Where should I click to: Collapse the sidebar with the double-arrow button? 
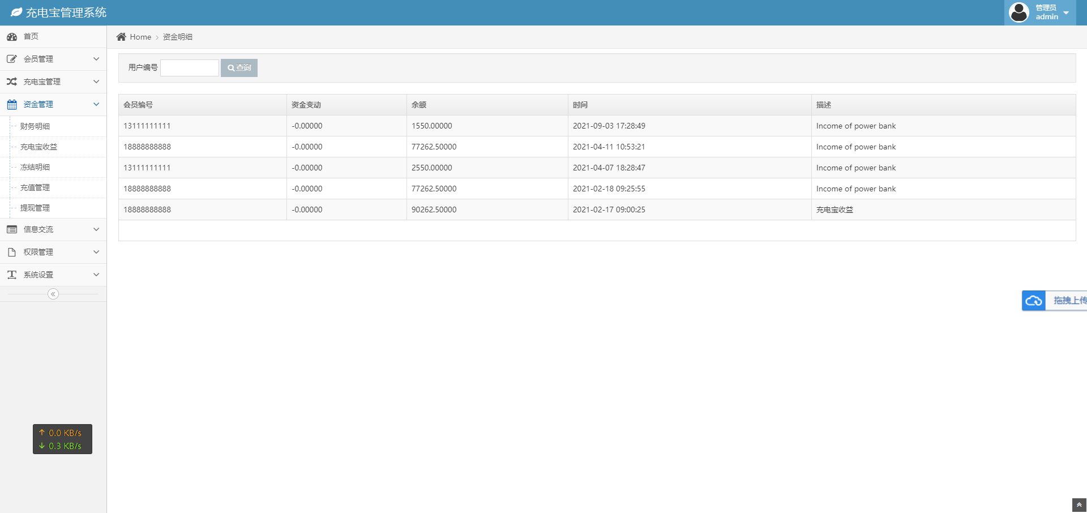click(x=53, y=294)
